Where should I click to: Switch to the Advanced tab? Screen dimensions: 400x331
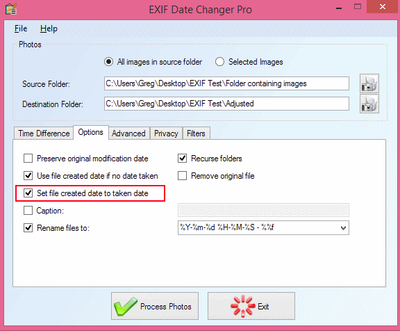[129, 134]
